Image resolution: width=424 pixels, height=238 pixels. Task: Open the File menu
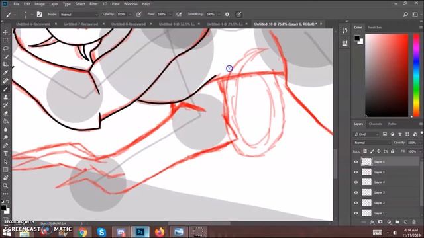16,4
